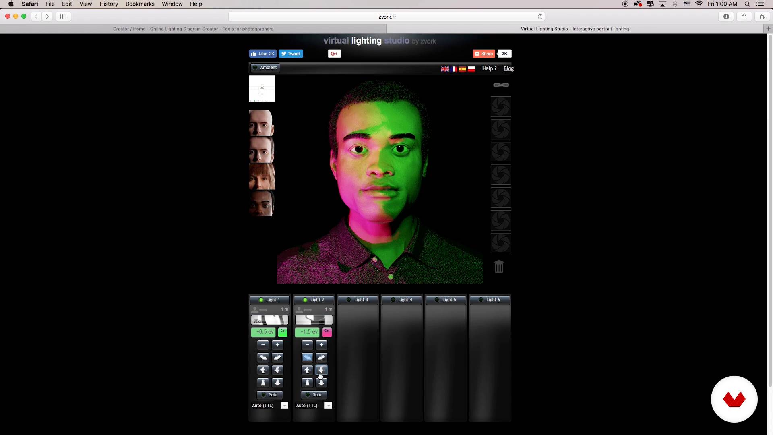Increase Light 1 power with plus button
The image size is (773, 435).
(277, 345)
